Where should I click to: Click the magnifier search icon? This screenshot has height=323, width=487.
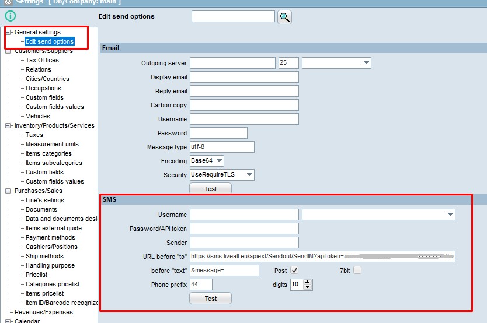[x=284, y=17]
